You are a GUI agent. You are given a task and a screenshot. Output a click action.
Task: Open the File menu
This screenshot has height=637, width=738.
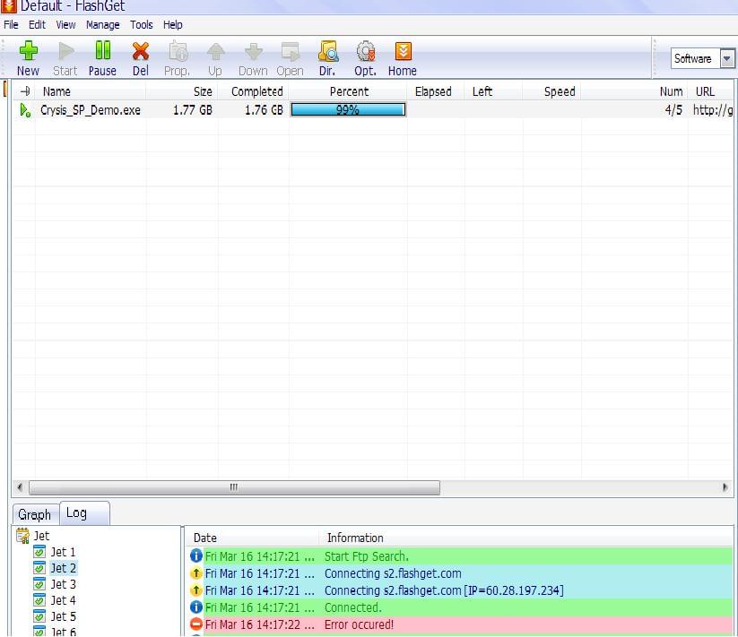(11, 25)
